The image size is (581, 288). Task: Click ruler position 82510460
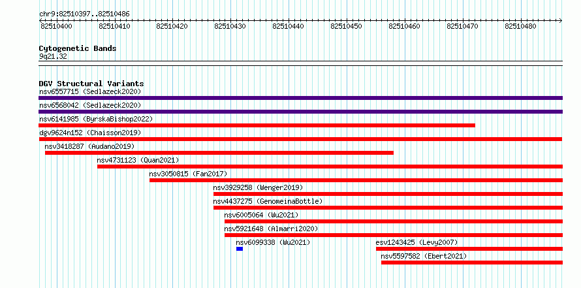tap(405, 26)
